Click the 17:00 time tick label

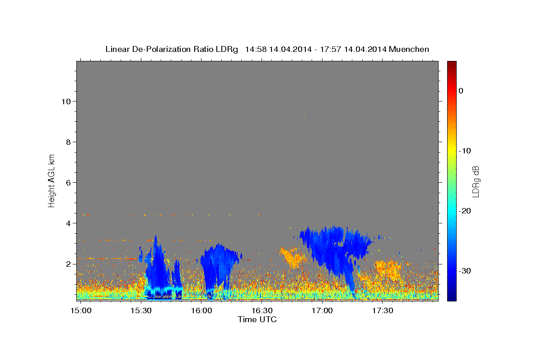(322, 311)
